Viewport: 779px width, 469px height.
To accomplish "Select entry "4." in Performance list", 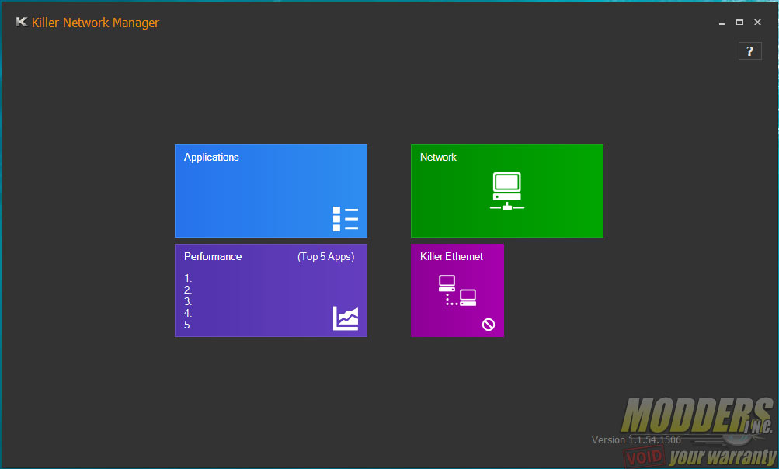I will (x=188, y=313).
